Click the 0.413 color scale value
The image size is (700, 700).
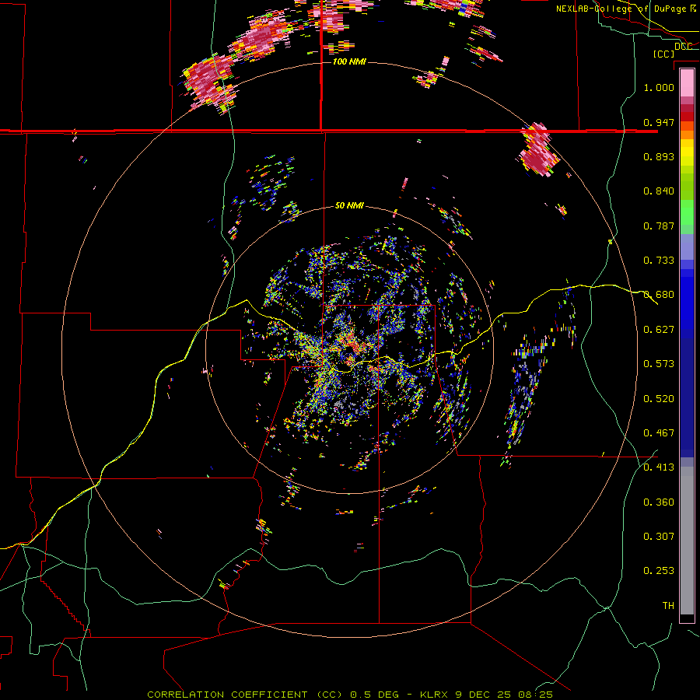coord(659,467)
